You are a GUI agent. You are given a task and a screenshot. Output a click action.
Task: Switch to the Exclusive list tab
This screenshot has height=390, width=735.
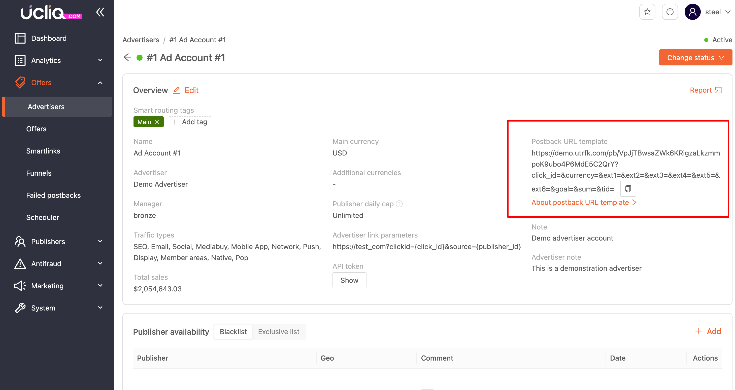point(279,332)
